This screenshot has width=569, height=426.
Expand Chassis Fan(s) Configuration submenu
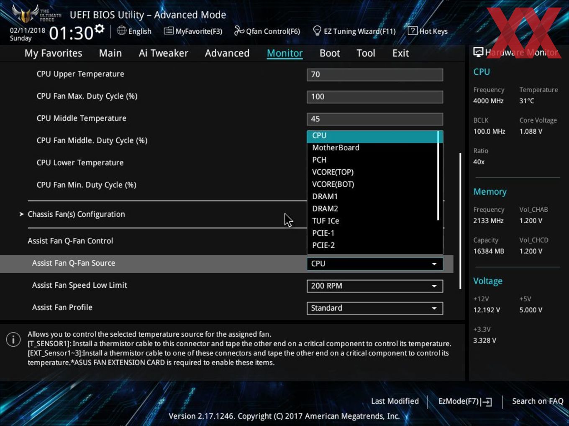pos(76,214)
